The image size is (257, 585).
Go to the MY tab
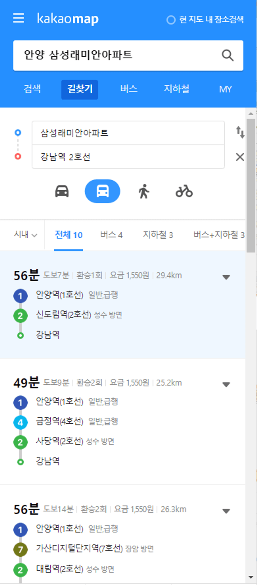(225, 89)
